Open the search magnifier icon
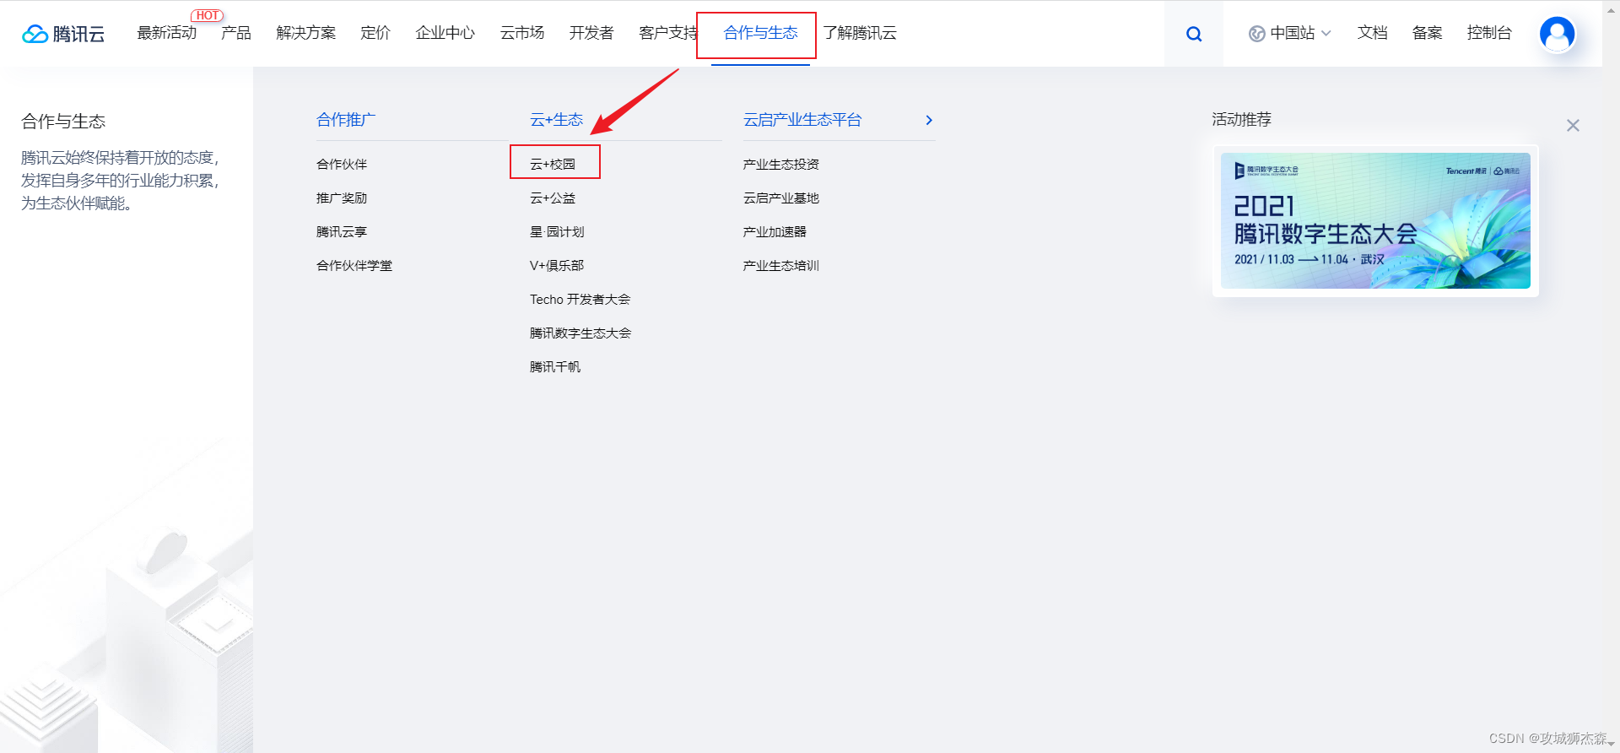This screenshot has height=753, width=1620. (1194, 34)
